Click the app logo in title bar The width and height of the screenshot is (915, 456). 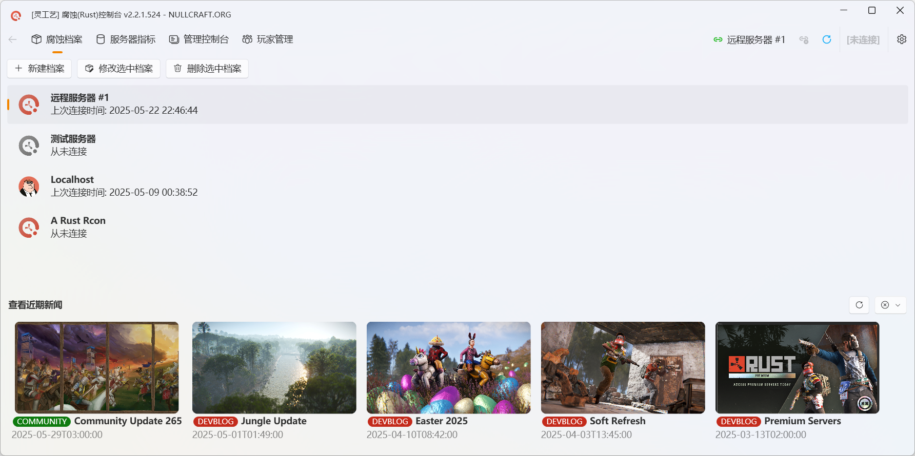pos(16,15)
